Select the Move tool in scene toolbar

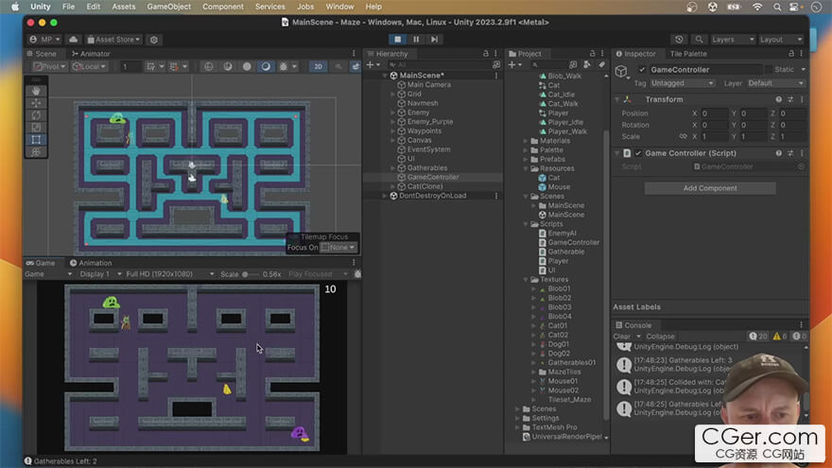pos(36,103)
